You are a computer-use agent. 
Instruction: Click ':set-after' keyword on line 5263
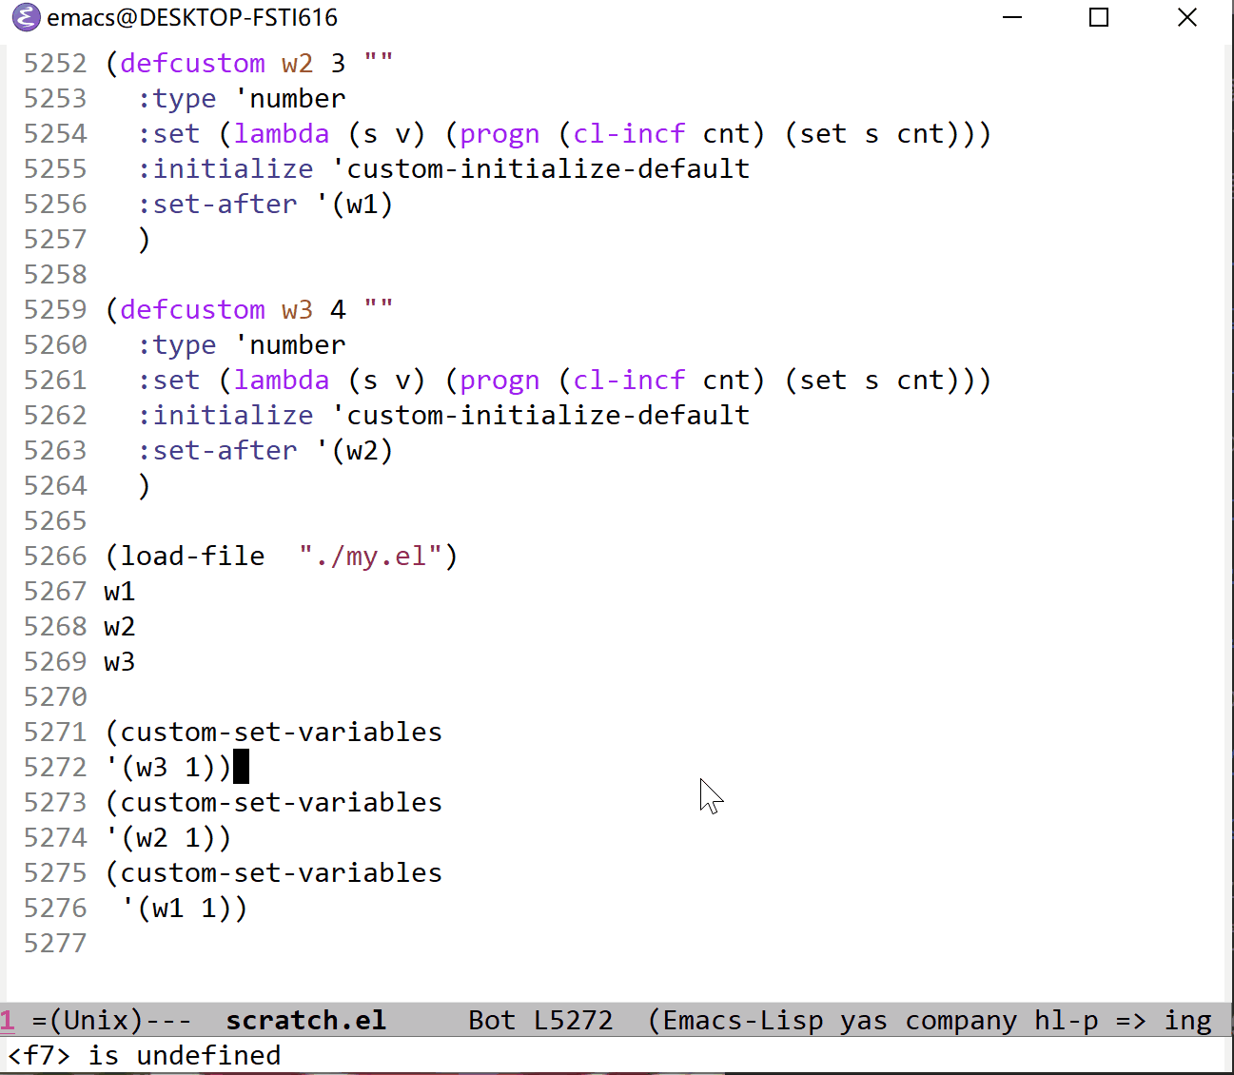217,451
